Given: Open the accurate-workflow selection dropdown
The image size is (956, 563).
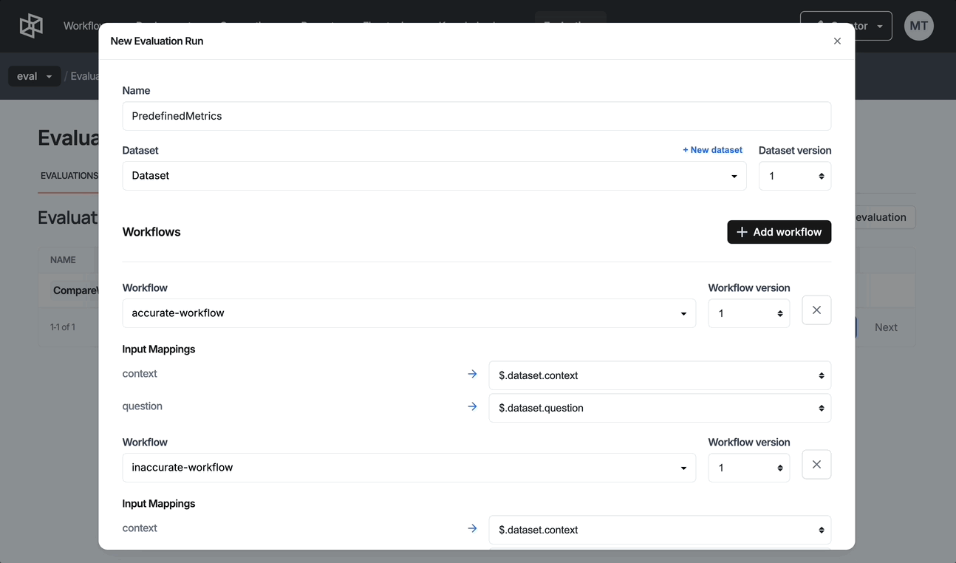Looking at the screenshot, I should pyautogui.click(x=409, y=313).
